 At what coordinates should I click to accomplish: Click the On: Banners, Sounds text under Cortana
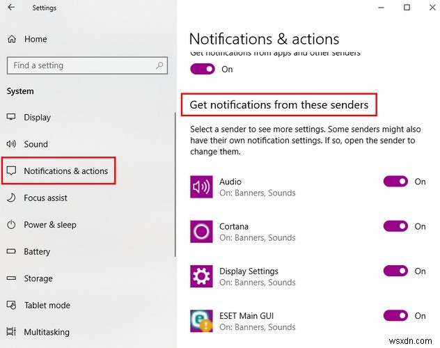pos(258,237)
